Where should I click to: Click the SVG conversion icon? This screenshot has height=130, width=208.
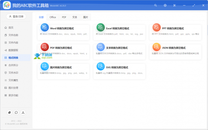pyautogui.click(x=100, y=66)
